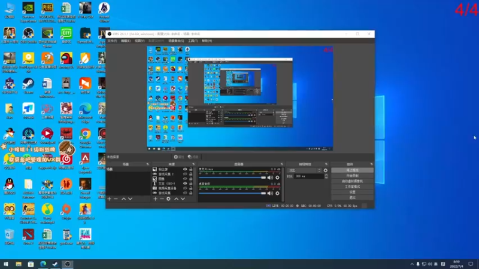The image size is (479, 269).
Task: Open Among Us desktop icon
Action: click(66, 60)
